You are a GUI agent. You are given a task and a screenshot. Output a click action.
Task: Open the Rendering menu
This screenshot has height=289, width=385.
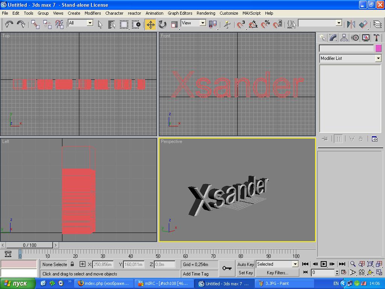point(206,13)
